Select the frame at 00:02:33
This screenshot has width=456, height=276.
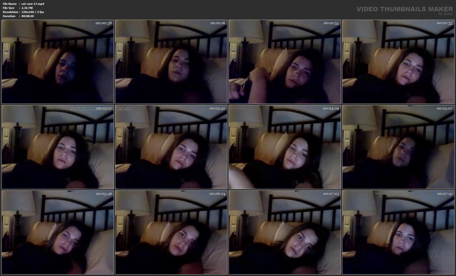pyautogui.click(x=398, y=62)
